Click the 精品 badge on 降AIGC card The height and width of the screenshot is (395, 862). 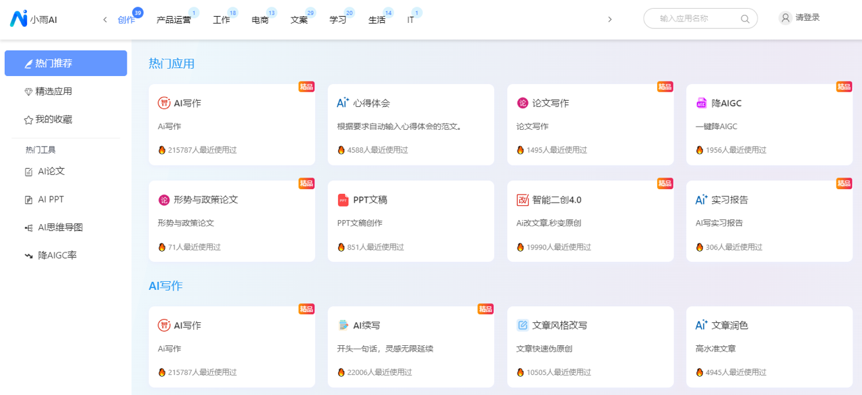844,87
